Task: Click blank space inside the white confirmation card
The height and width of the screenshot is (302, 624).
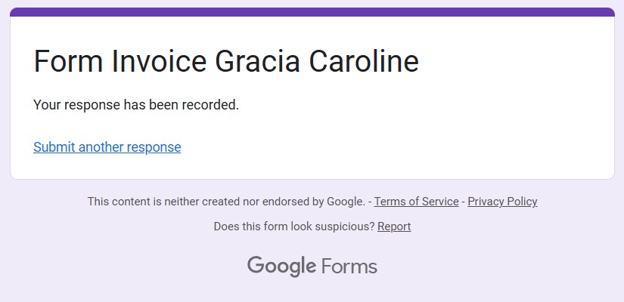Action: (x=454, y=128)
